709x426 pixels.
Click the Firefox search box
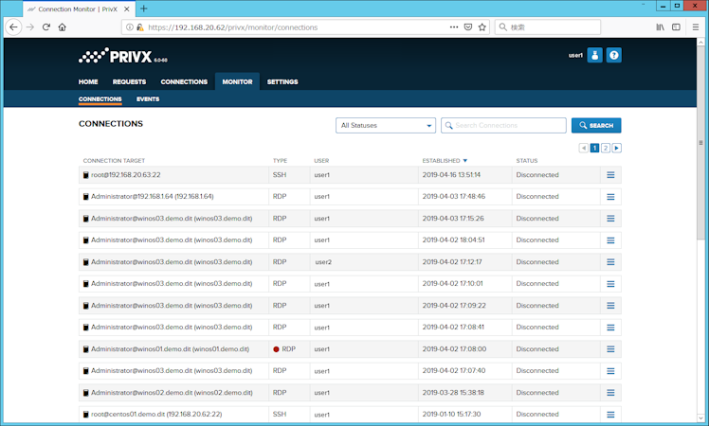pyautogui.click(x=548, y=27)
